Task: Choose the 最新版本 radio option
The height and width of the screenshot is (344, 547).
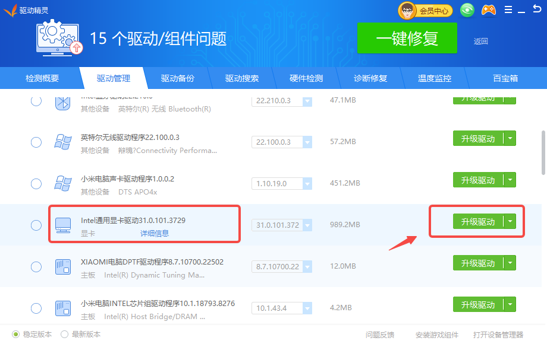Action: [x=65, y=335]
